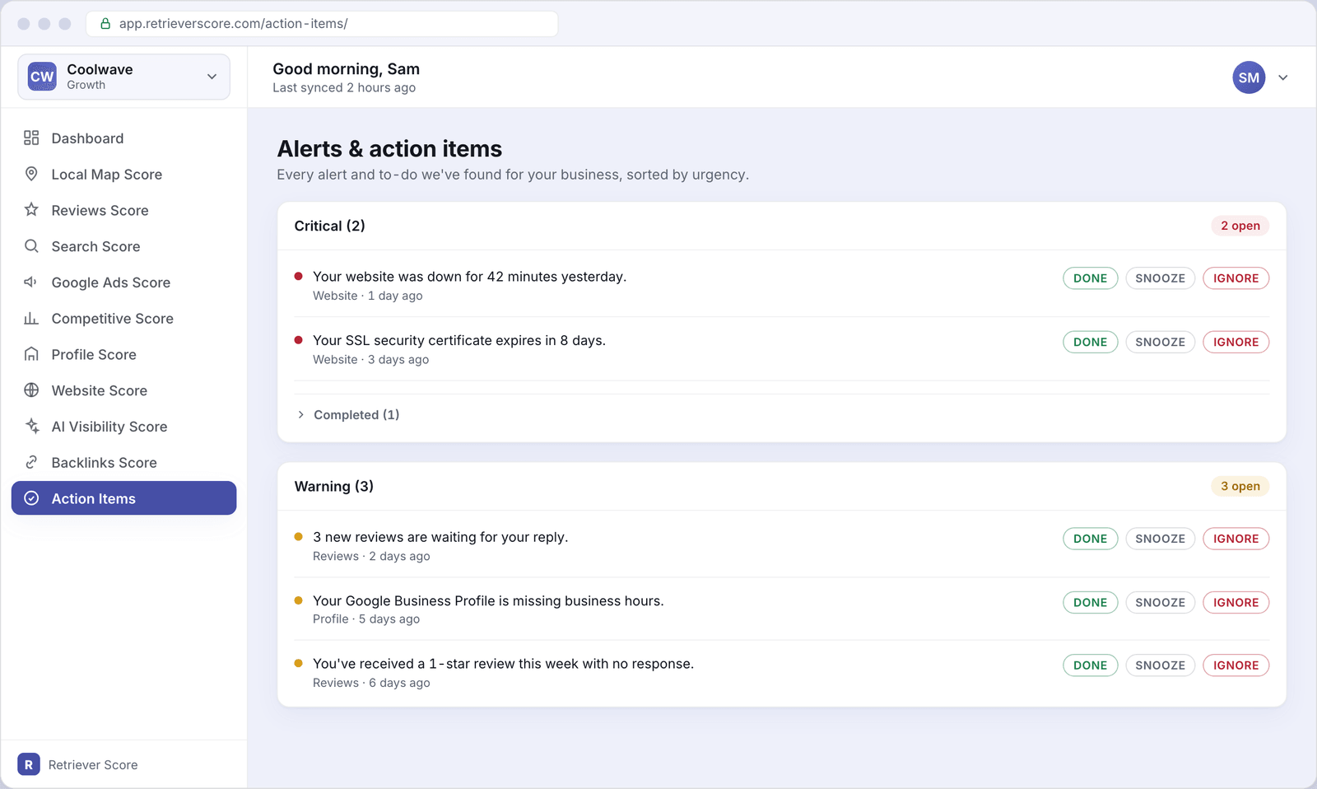
Task: Click 'Your SSL security certificate expires' text
Action: pyautogui.click(x=458, y=340)
